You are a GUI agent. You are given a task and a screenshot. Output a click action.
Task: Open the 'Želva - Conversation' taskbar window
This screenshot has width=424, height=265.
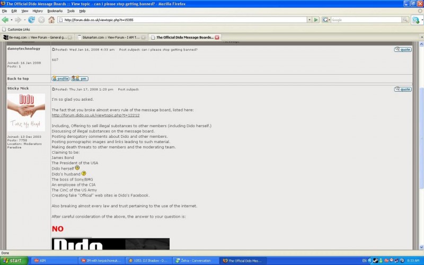pyautogui.click(x=196, y=261)
